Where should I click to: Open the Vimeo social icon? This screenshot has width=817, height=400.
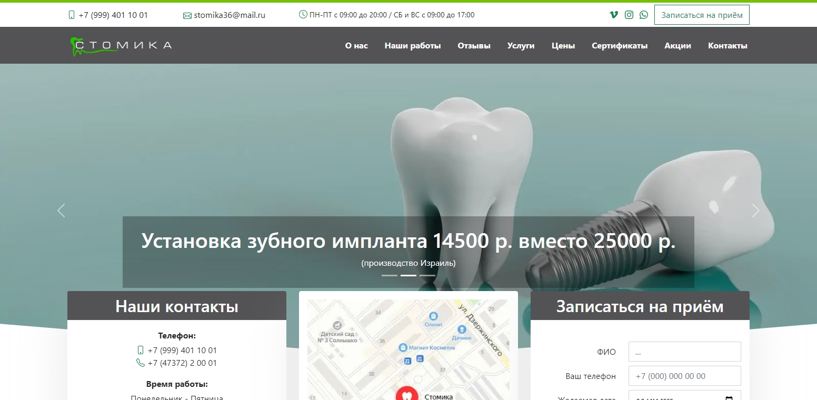coord(613,15)
